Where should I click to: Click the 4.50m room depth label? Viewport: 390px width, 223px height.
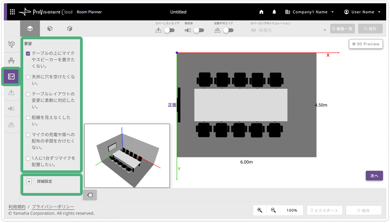[x=321, y=105]
